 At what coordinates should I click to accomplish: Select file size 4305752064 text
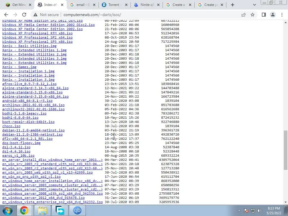click(169, 160)
